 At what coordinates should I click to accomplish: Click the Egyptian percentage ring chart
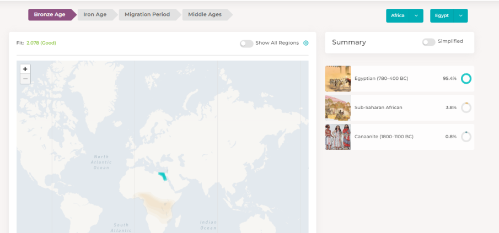click(466, 79)
